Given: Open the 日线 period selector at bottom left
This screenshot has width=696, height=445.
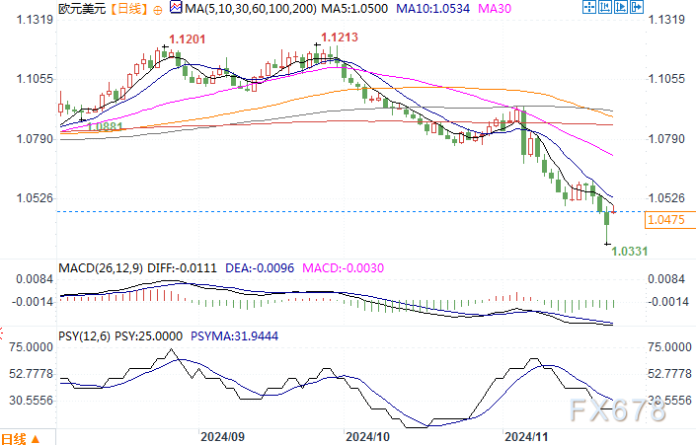Looking at the screenshot, I should (x=13, y=437).
